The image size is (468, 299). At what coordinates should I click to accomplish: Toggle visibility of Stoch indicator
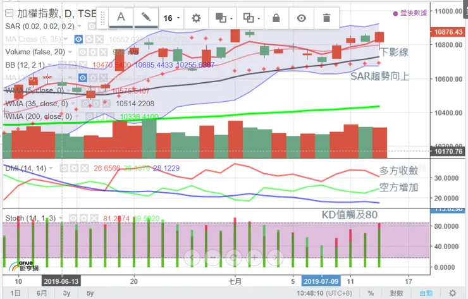pos(73,219)
